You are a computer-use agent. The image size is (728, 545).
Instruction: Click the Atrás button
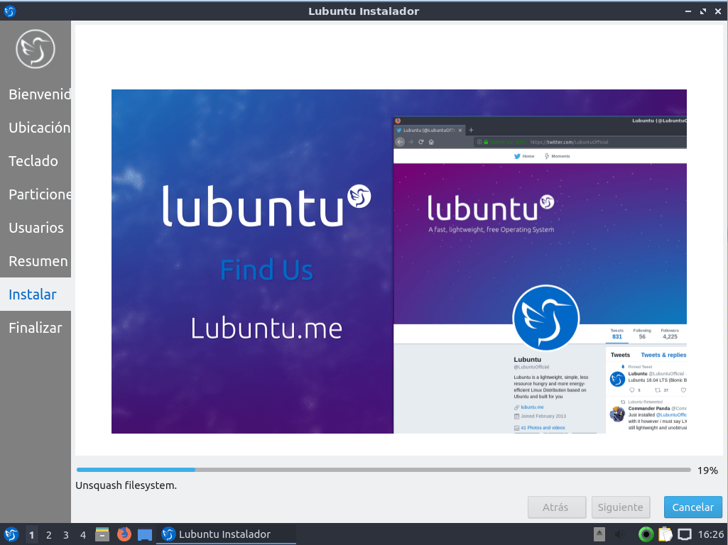click(556, 507)
